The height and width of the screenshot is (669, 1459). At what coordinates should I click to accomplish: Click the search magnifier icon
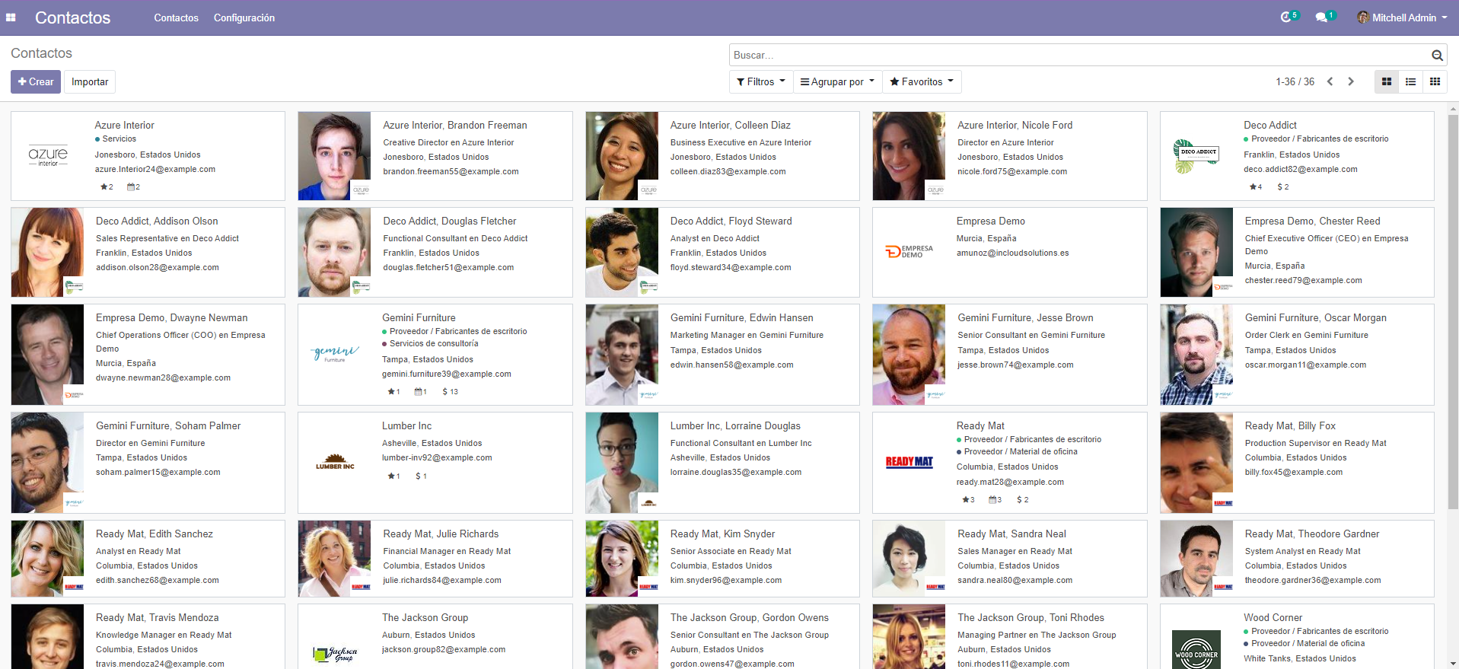(1437, 56)
